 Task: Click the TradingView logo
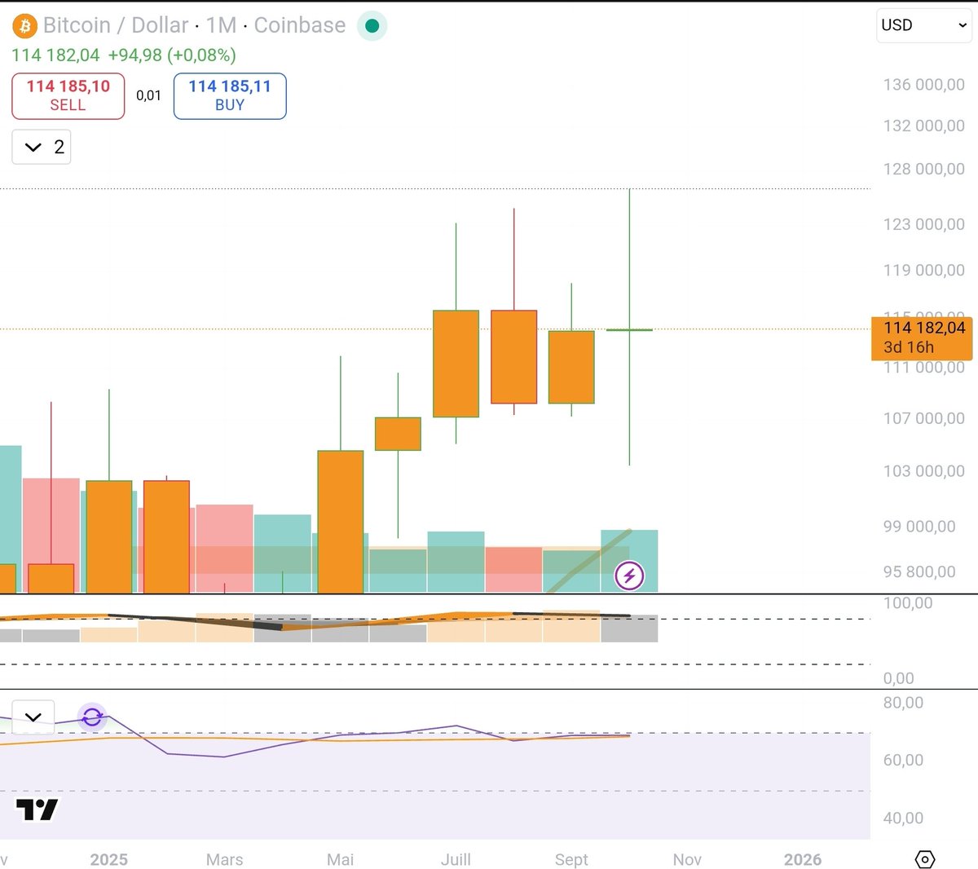(x=37, y=809)
